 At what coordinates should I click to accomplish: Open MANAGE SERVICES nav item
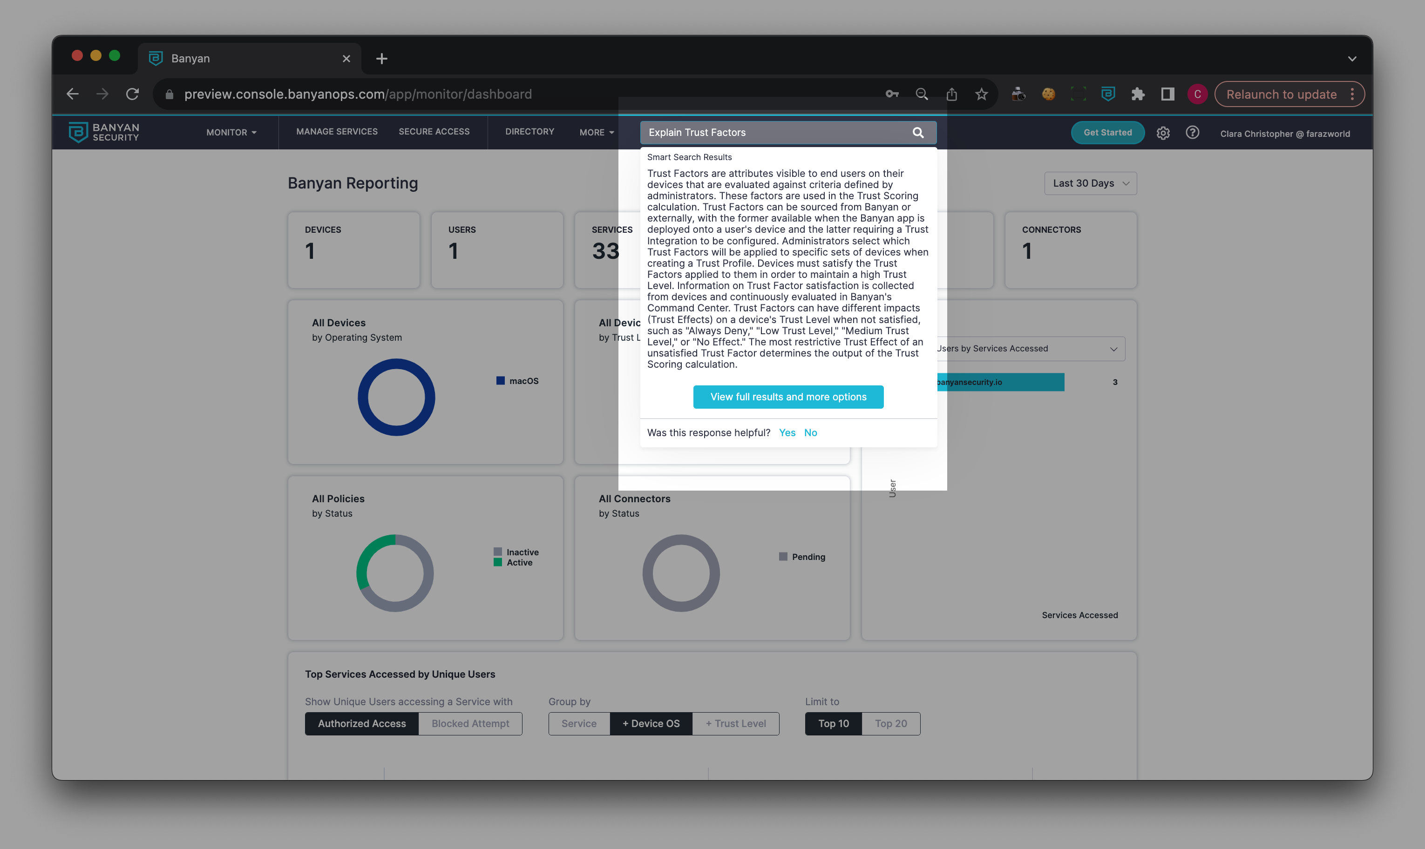click(x=337, y=132)
